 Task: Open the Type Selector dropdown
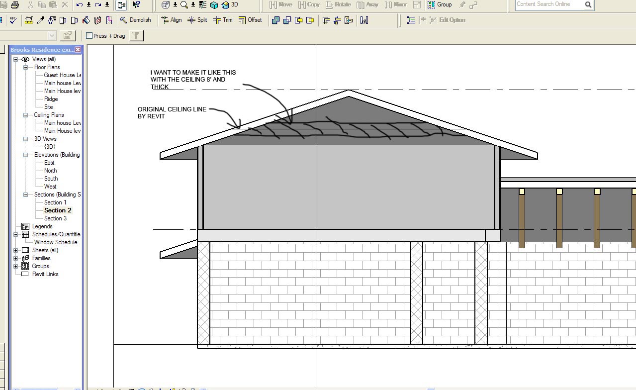coord(52,35)
